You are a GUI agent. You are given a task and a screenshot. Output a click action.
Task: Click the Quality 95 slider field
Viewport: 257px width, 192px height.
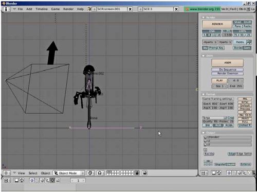point(210,121)
